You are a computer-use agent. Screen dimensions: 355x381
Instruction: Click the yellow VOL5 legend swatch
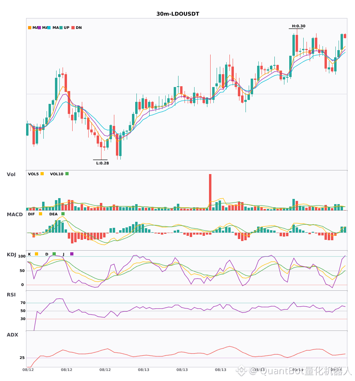coord(42,174)
